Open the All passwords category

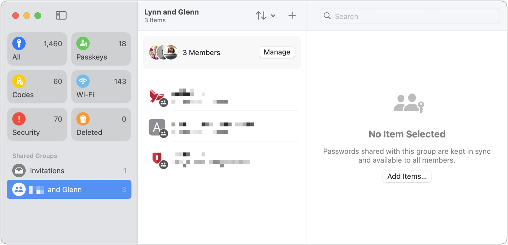[x=37, y=49]
